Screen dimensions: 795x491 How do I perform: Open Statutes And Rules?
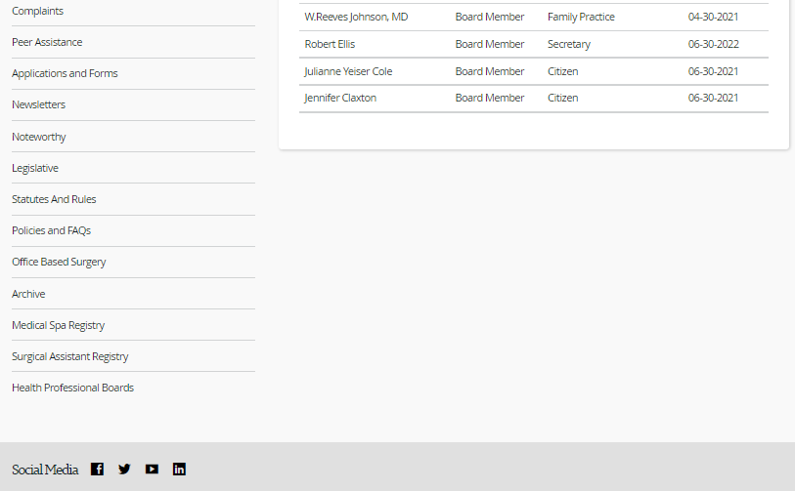pos(54,199)
